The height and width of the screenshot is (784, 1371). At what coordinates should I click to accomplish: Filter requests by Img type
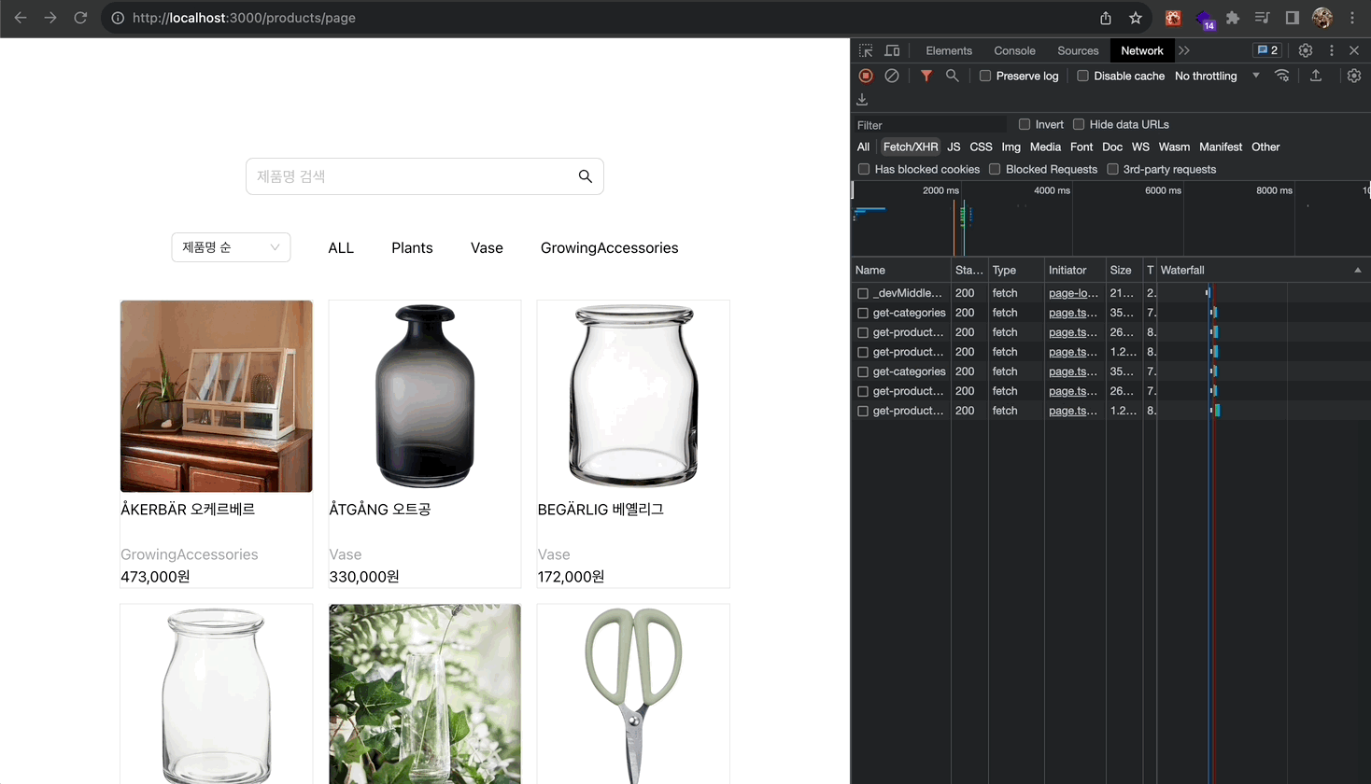(1011, 147)
